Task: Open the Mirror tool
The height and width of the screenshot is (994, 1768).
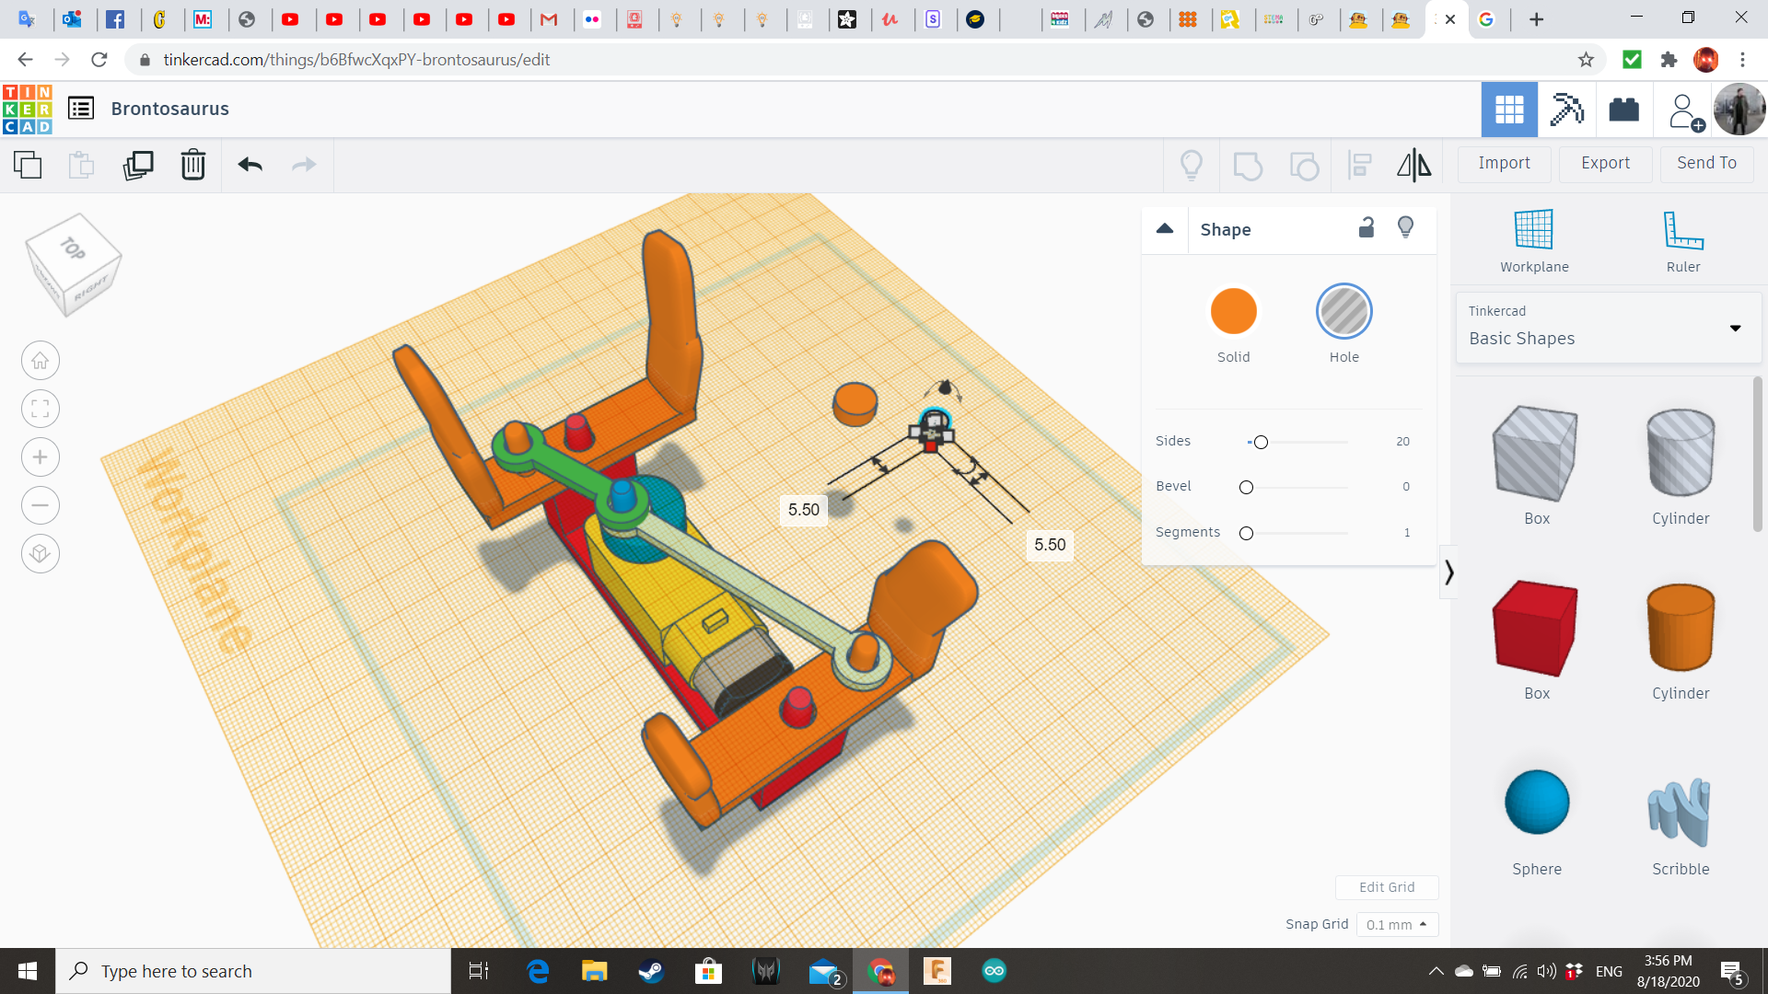Action: [x=1413, y=165]
